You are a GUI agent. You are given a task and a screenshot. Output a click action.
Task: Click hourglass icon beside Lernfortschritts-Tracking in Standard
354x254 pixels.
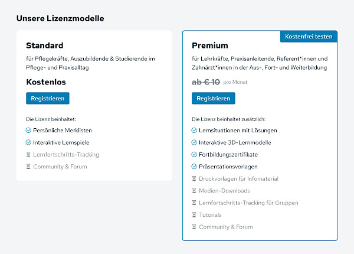coord(28,155)
